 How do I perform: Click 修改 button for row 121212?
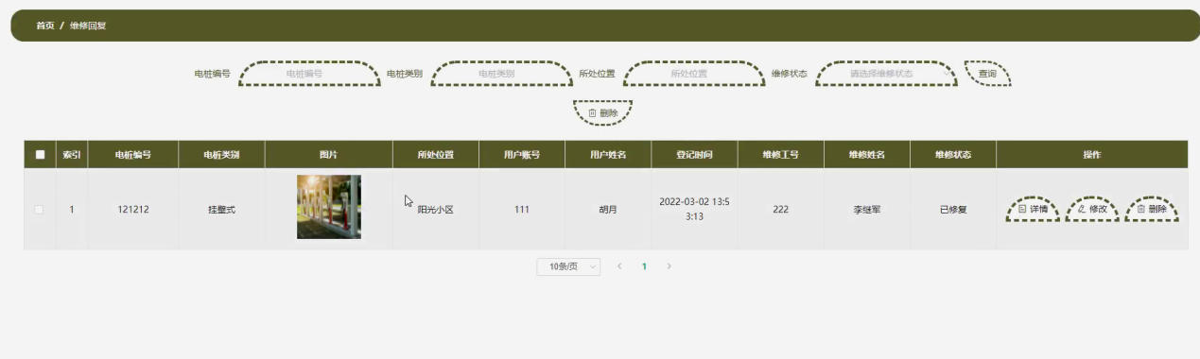click(1092, 209)
